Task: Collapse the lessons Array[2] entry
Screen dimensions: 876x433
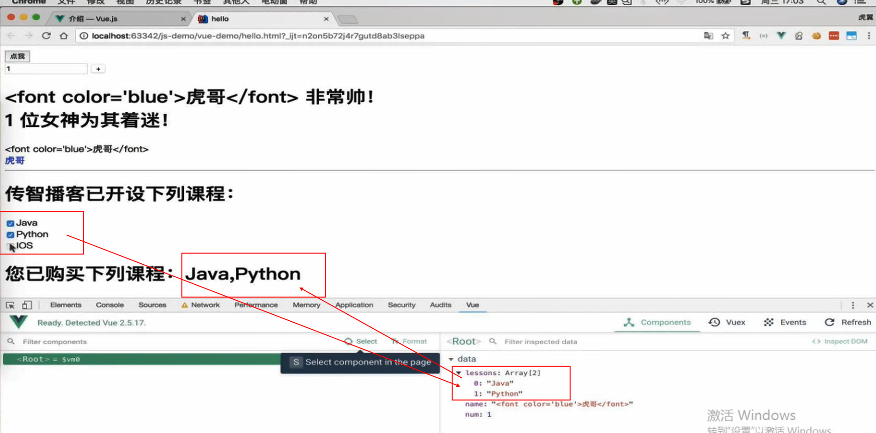Action: (459, 373)
